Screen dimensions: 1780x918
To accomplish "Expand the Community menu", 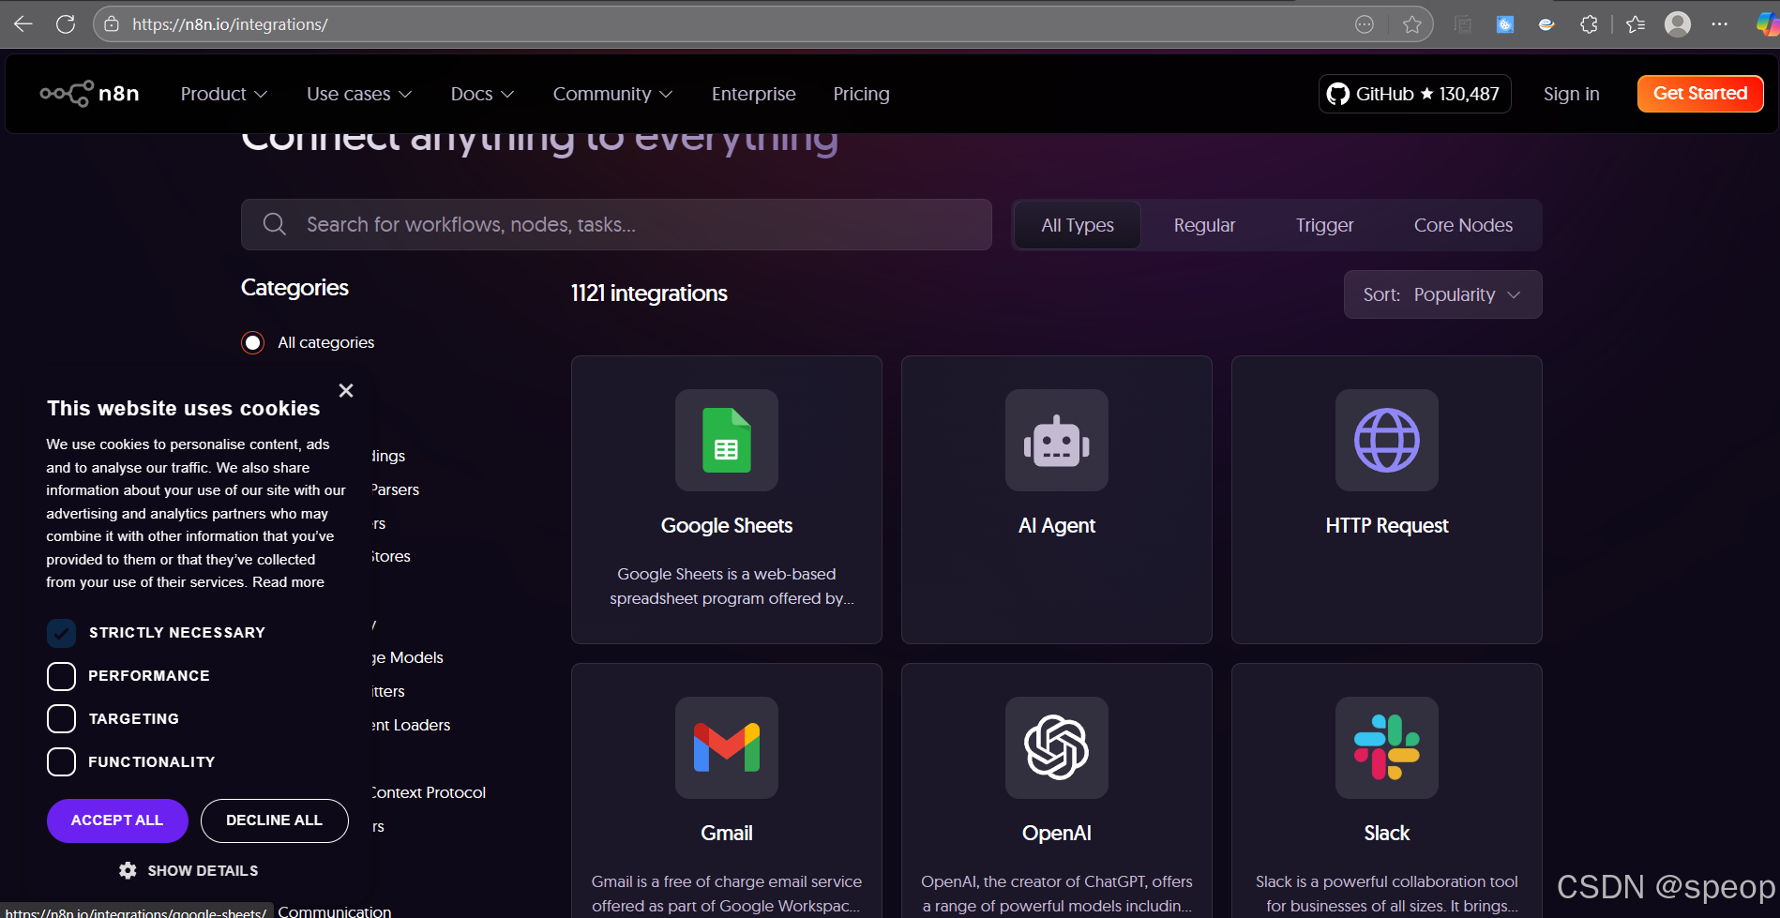I will point(612,94).
